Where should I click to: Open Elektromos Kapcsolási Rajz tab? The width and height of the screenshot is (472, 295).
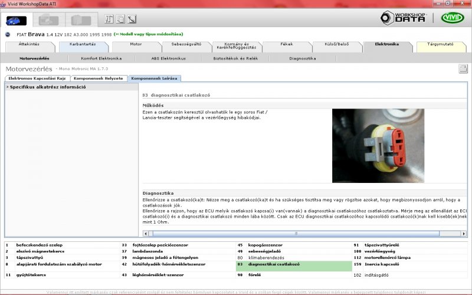coord(37,78)
